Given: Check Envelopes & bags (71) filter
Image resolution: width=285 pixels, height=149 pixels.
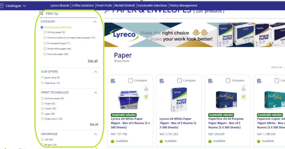Looking at the screenshot, I should tap(45, 43).
